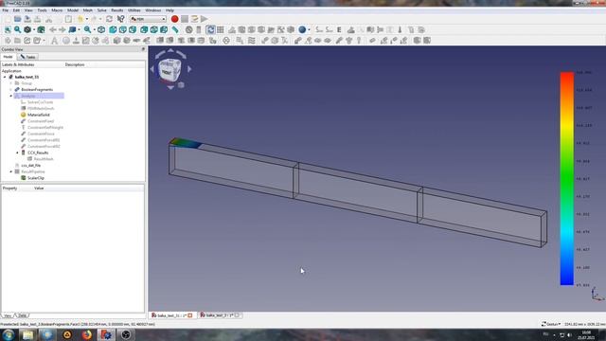Open Firefox from the Windows taskbar
This screenshot has height=341, width=606.
click(x=87, y=334)
